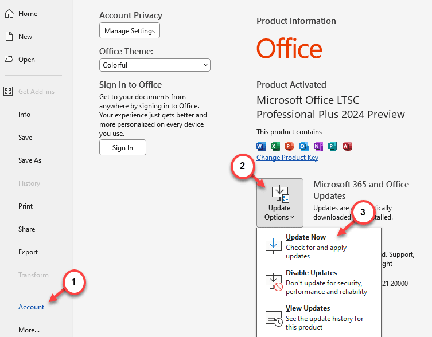Open the History entry
432x337 pixels.
tap(29, 183)
